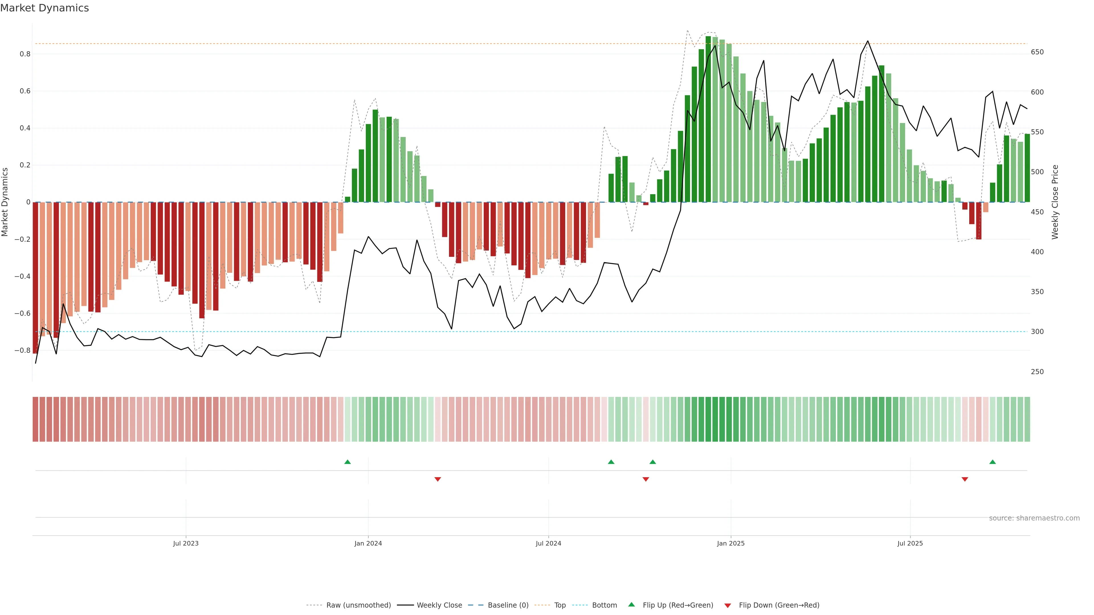1094x615 pixels.
Task: Click the Jan 2025 x-axis label
Action: [x=730, y=543]
